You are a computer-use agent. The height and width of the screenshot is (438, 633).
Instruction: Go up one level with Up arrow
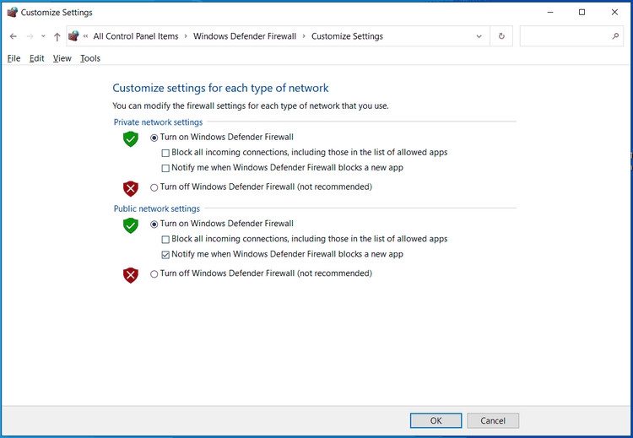pos(57,37)
